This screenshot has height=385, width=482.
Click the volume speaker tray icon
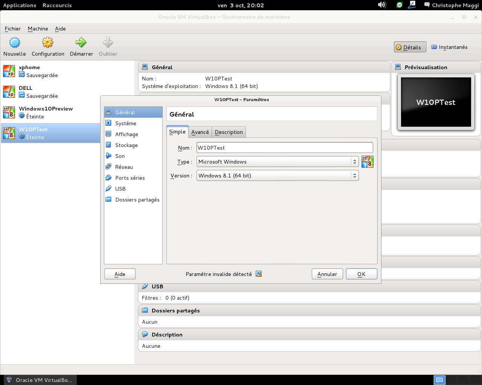[x=382, y=5]
